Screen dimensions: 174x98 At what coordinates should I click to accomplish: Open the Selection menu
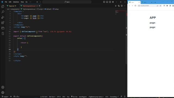16,2
